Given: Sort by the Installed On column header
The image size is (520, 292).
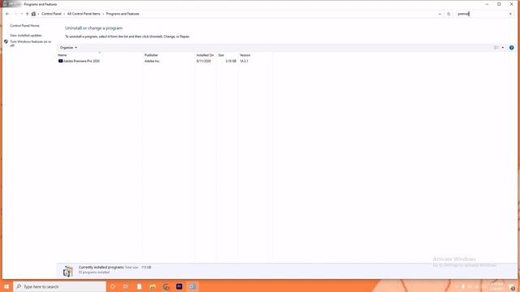Looking at the screenshot, I should (x=206, y=55).
